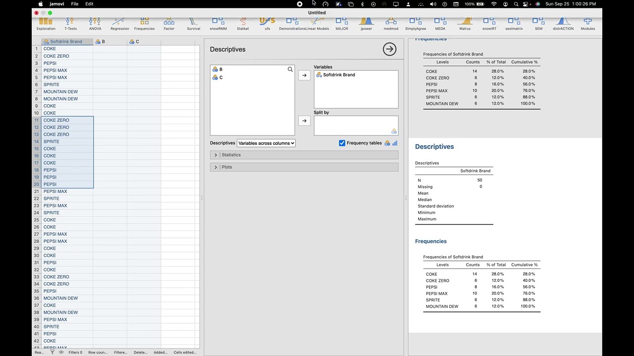Click the MOUNTAIN DEW cell in row 7
Screen dimensions: 634x356
[x=67, y=91]
